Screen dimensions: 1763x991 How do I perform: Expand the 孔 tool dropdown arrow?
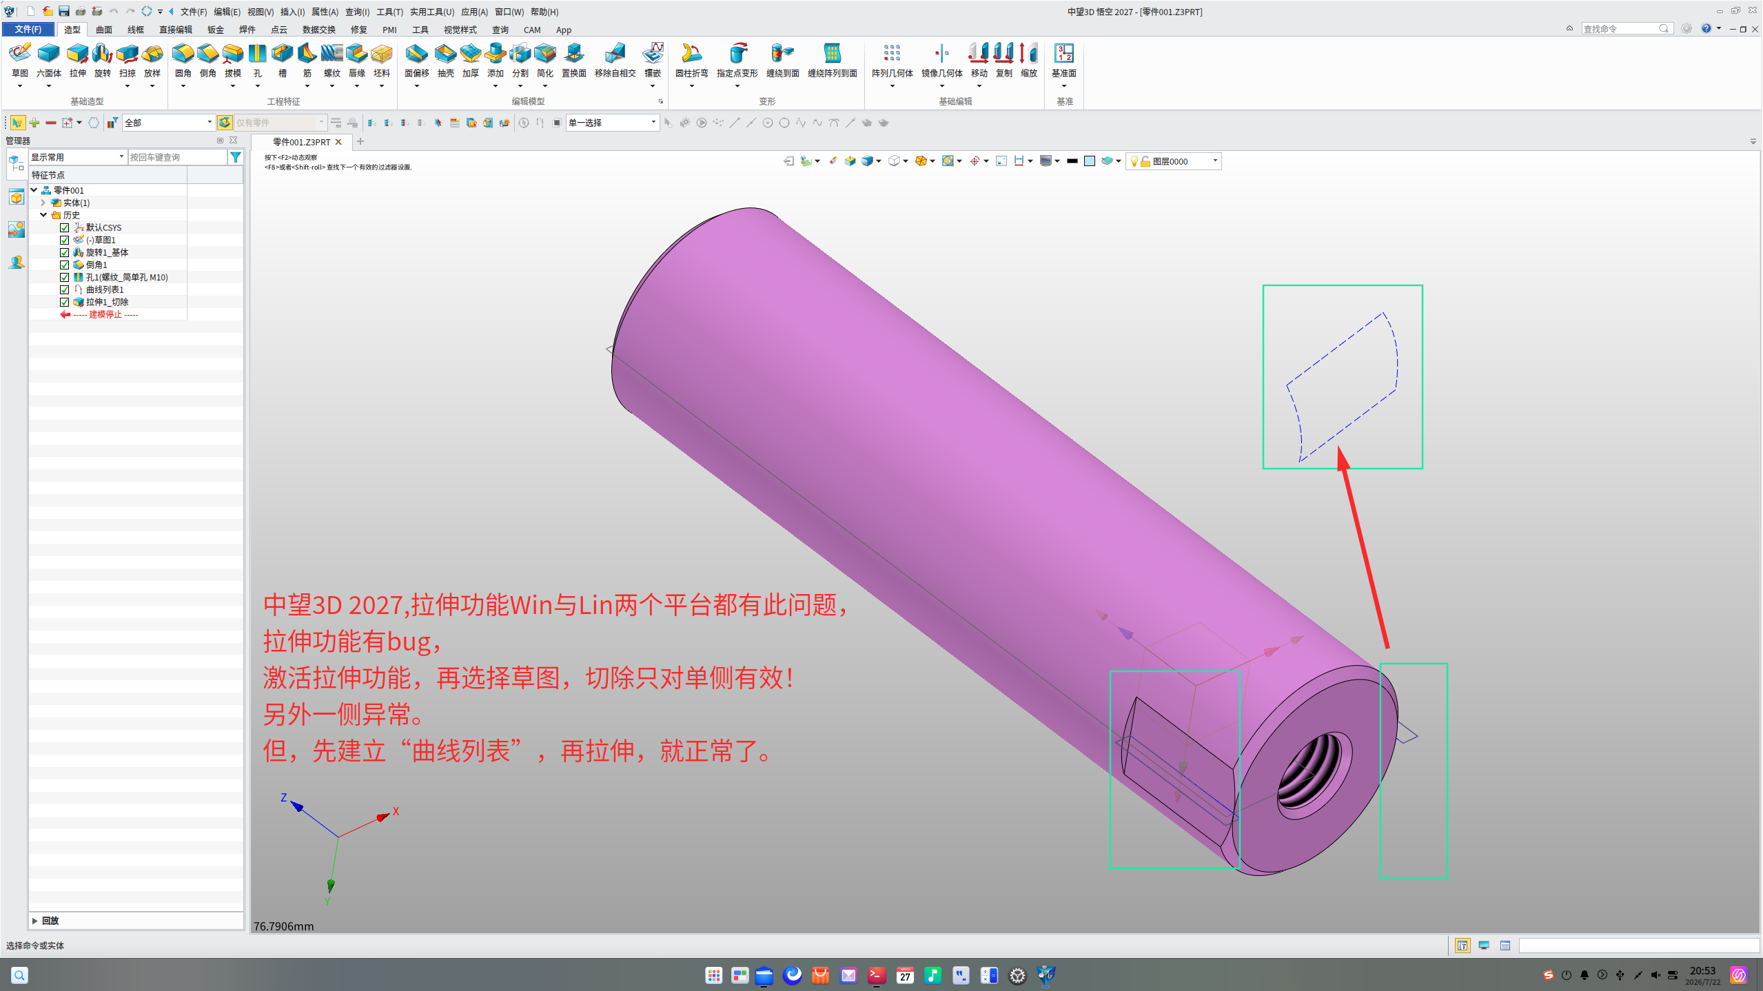[258, 86]
